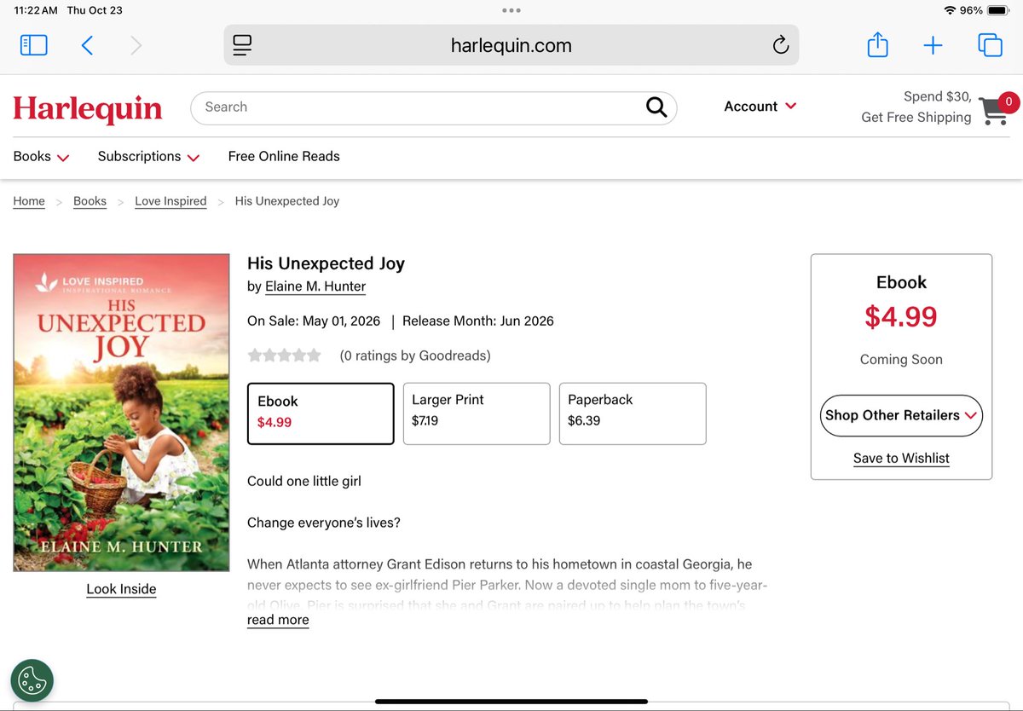Click the 'Release Month: Jun 2026' text
The height and width of the screenshot is (711, 1023).
pos(478,321)
